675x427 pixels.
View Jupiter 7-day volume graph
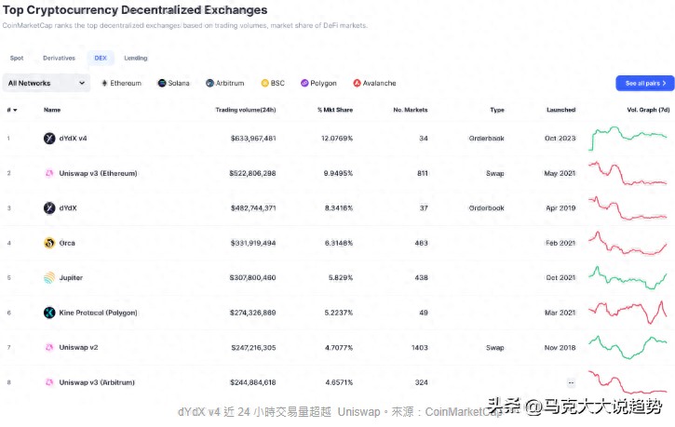[628, 278]
